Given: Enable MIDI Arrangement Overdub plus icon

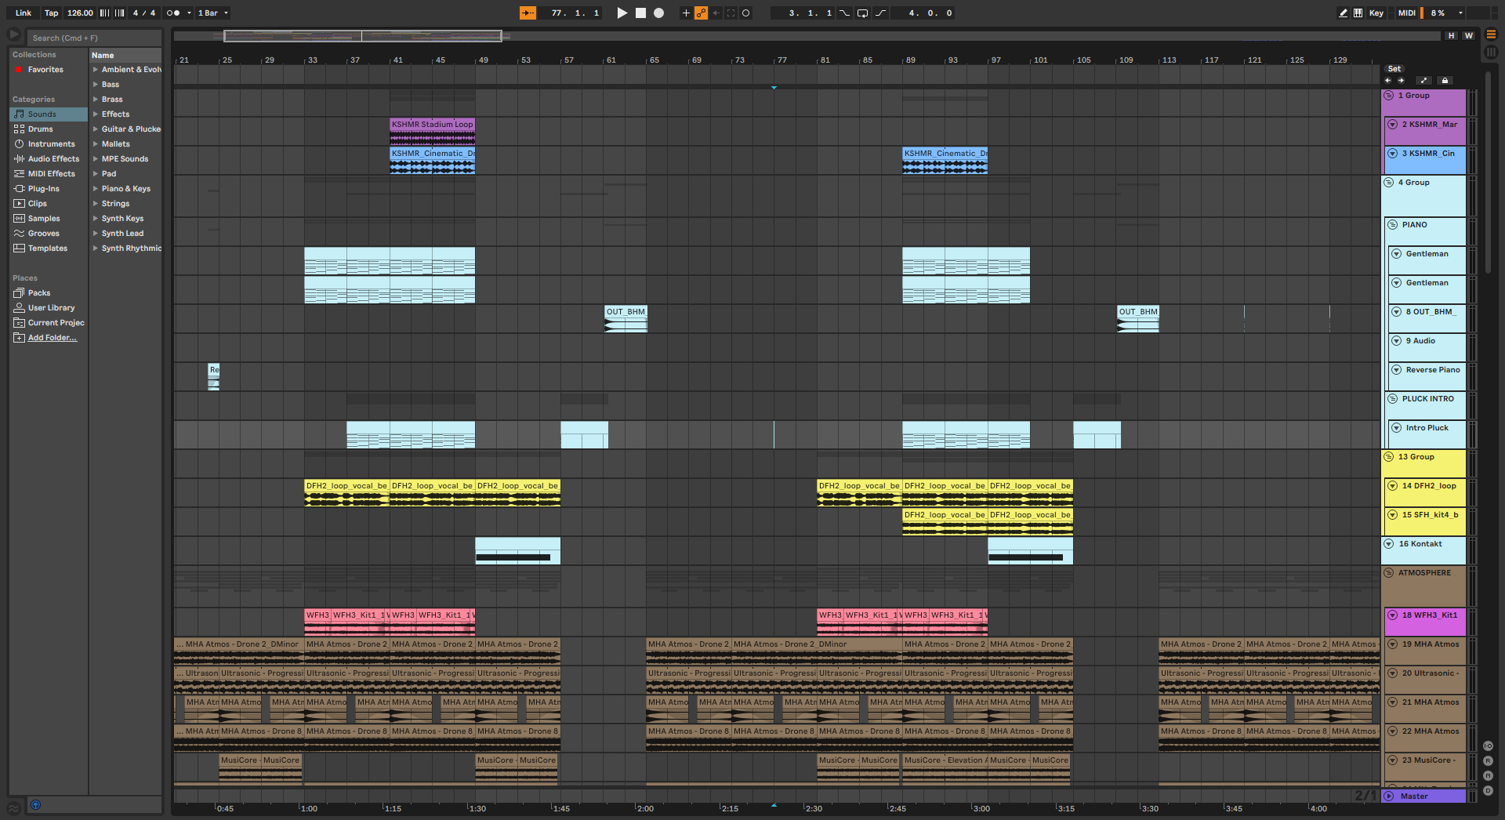Looking at the screenshot, I should pyautogui.click(x=686, y=13).
